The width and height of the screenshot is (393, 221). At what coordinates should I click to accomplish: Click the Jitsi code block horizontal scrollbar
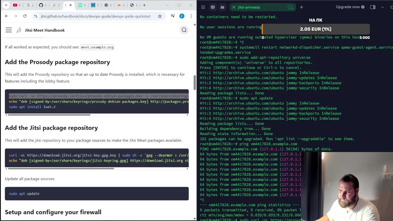coord(61,169)
